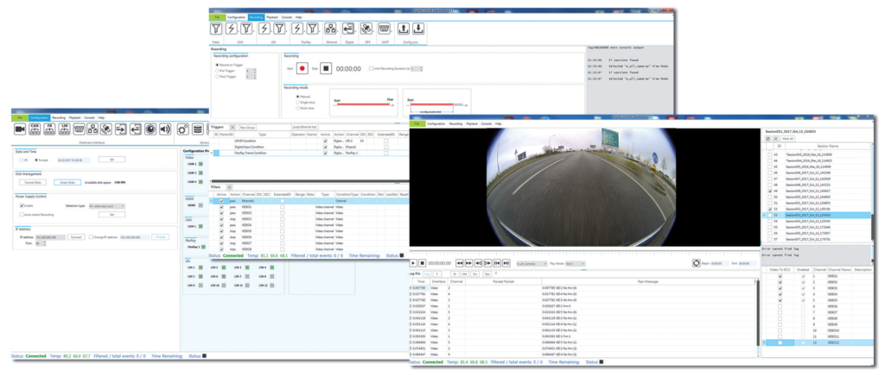
Task: Click the GPS satellite icon in Recording toolbar
Action: pos(366,28)
